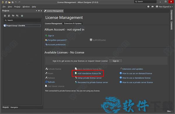Click Setup private license server
Image resolution: width=175 pixels, height=114 pixels.
click(90, 78)
